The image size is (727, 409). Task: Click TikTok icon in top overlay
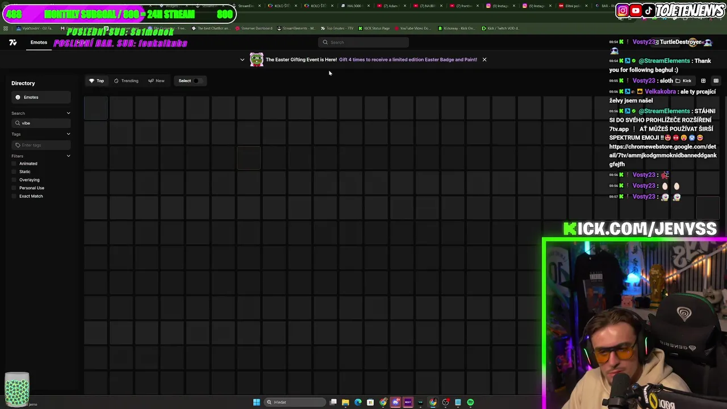click(648, 11)
